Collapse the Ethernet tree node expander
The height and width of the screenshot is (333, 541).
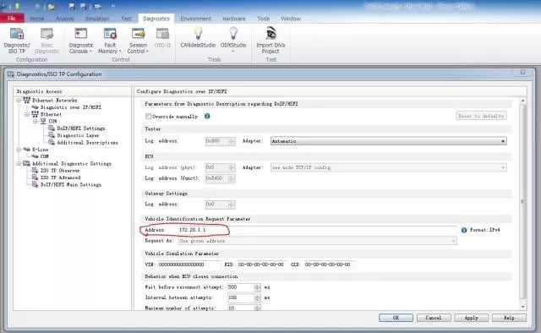(27, 115)
